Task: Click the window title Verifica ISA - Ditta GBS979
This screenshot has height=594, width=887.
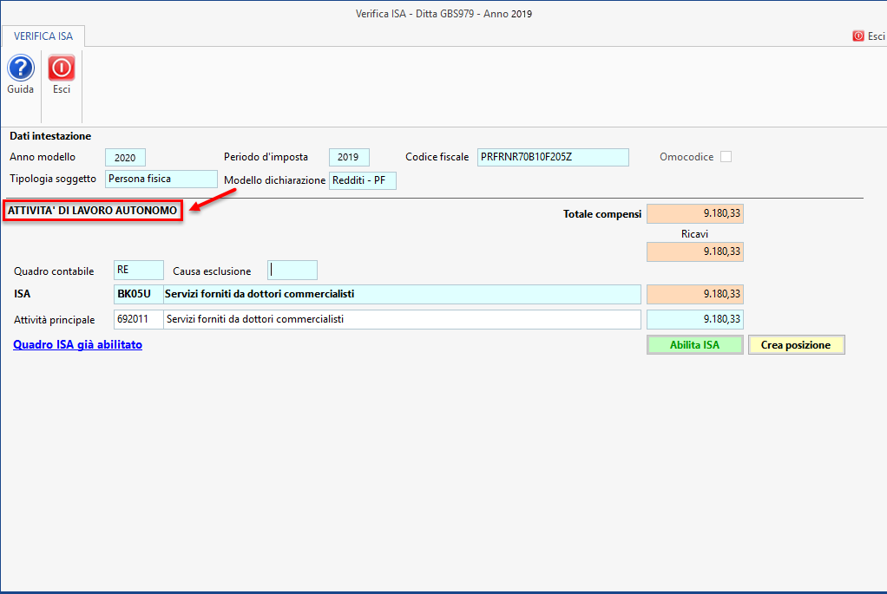Action: 443,14
